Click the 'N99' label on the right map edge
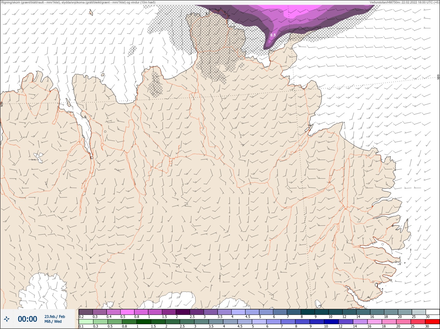440x329 pixels. 438,77
